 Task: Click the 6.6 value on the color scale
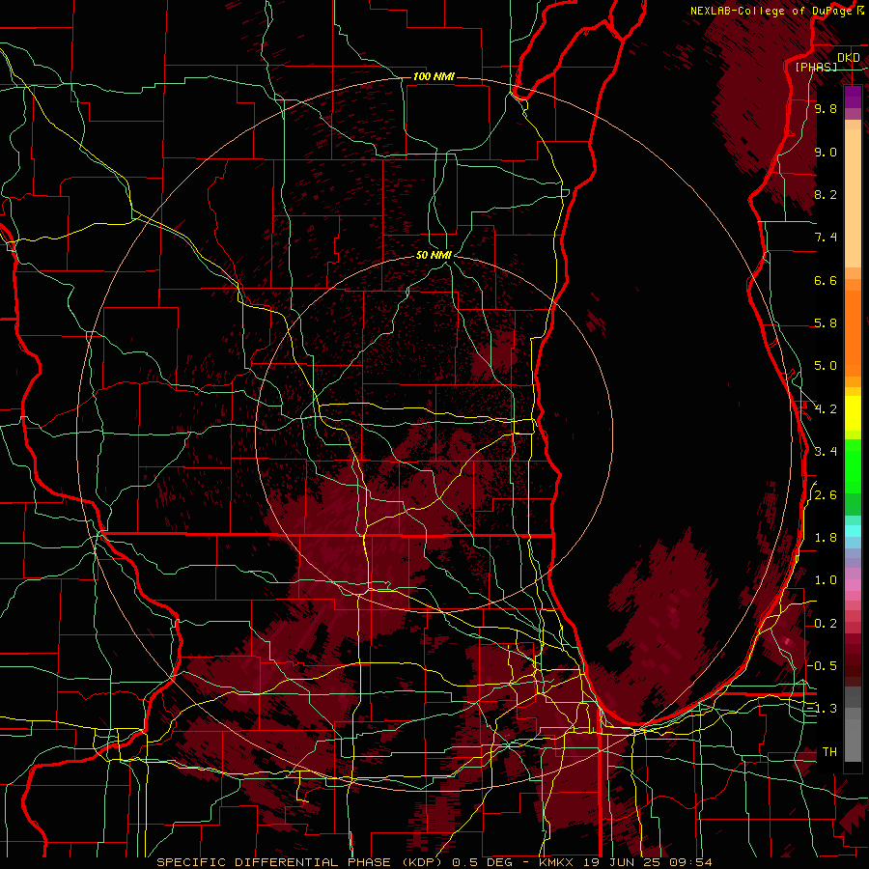(826, 280)
